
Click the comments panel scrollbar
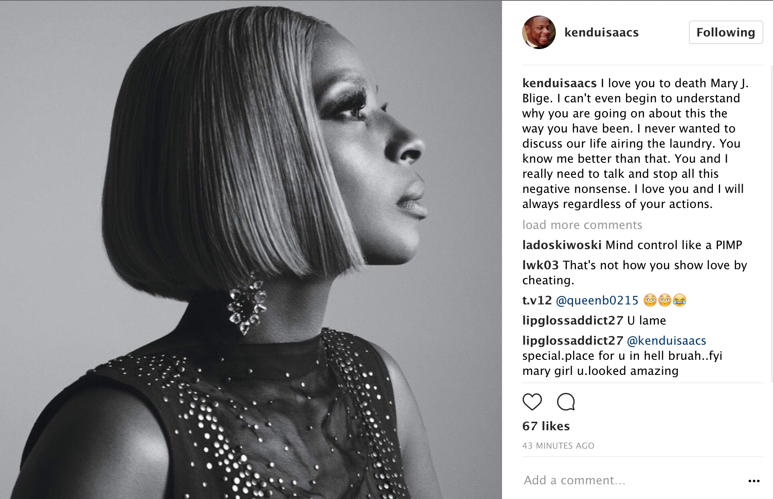coord(772,224)
